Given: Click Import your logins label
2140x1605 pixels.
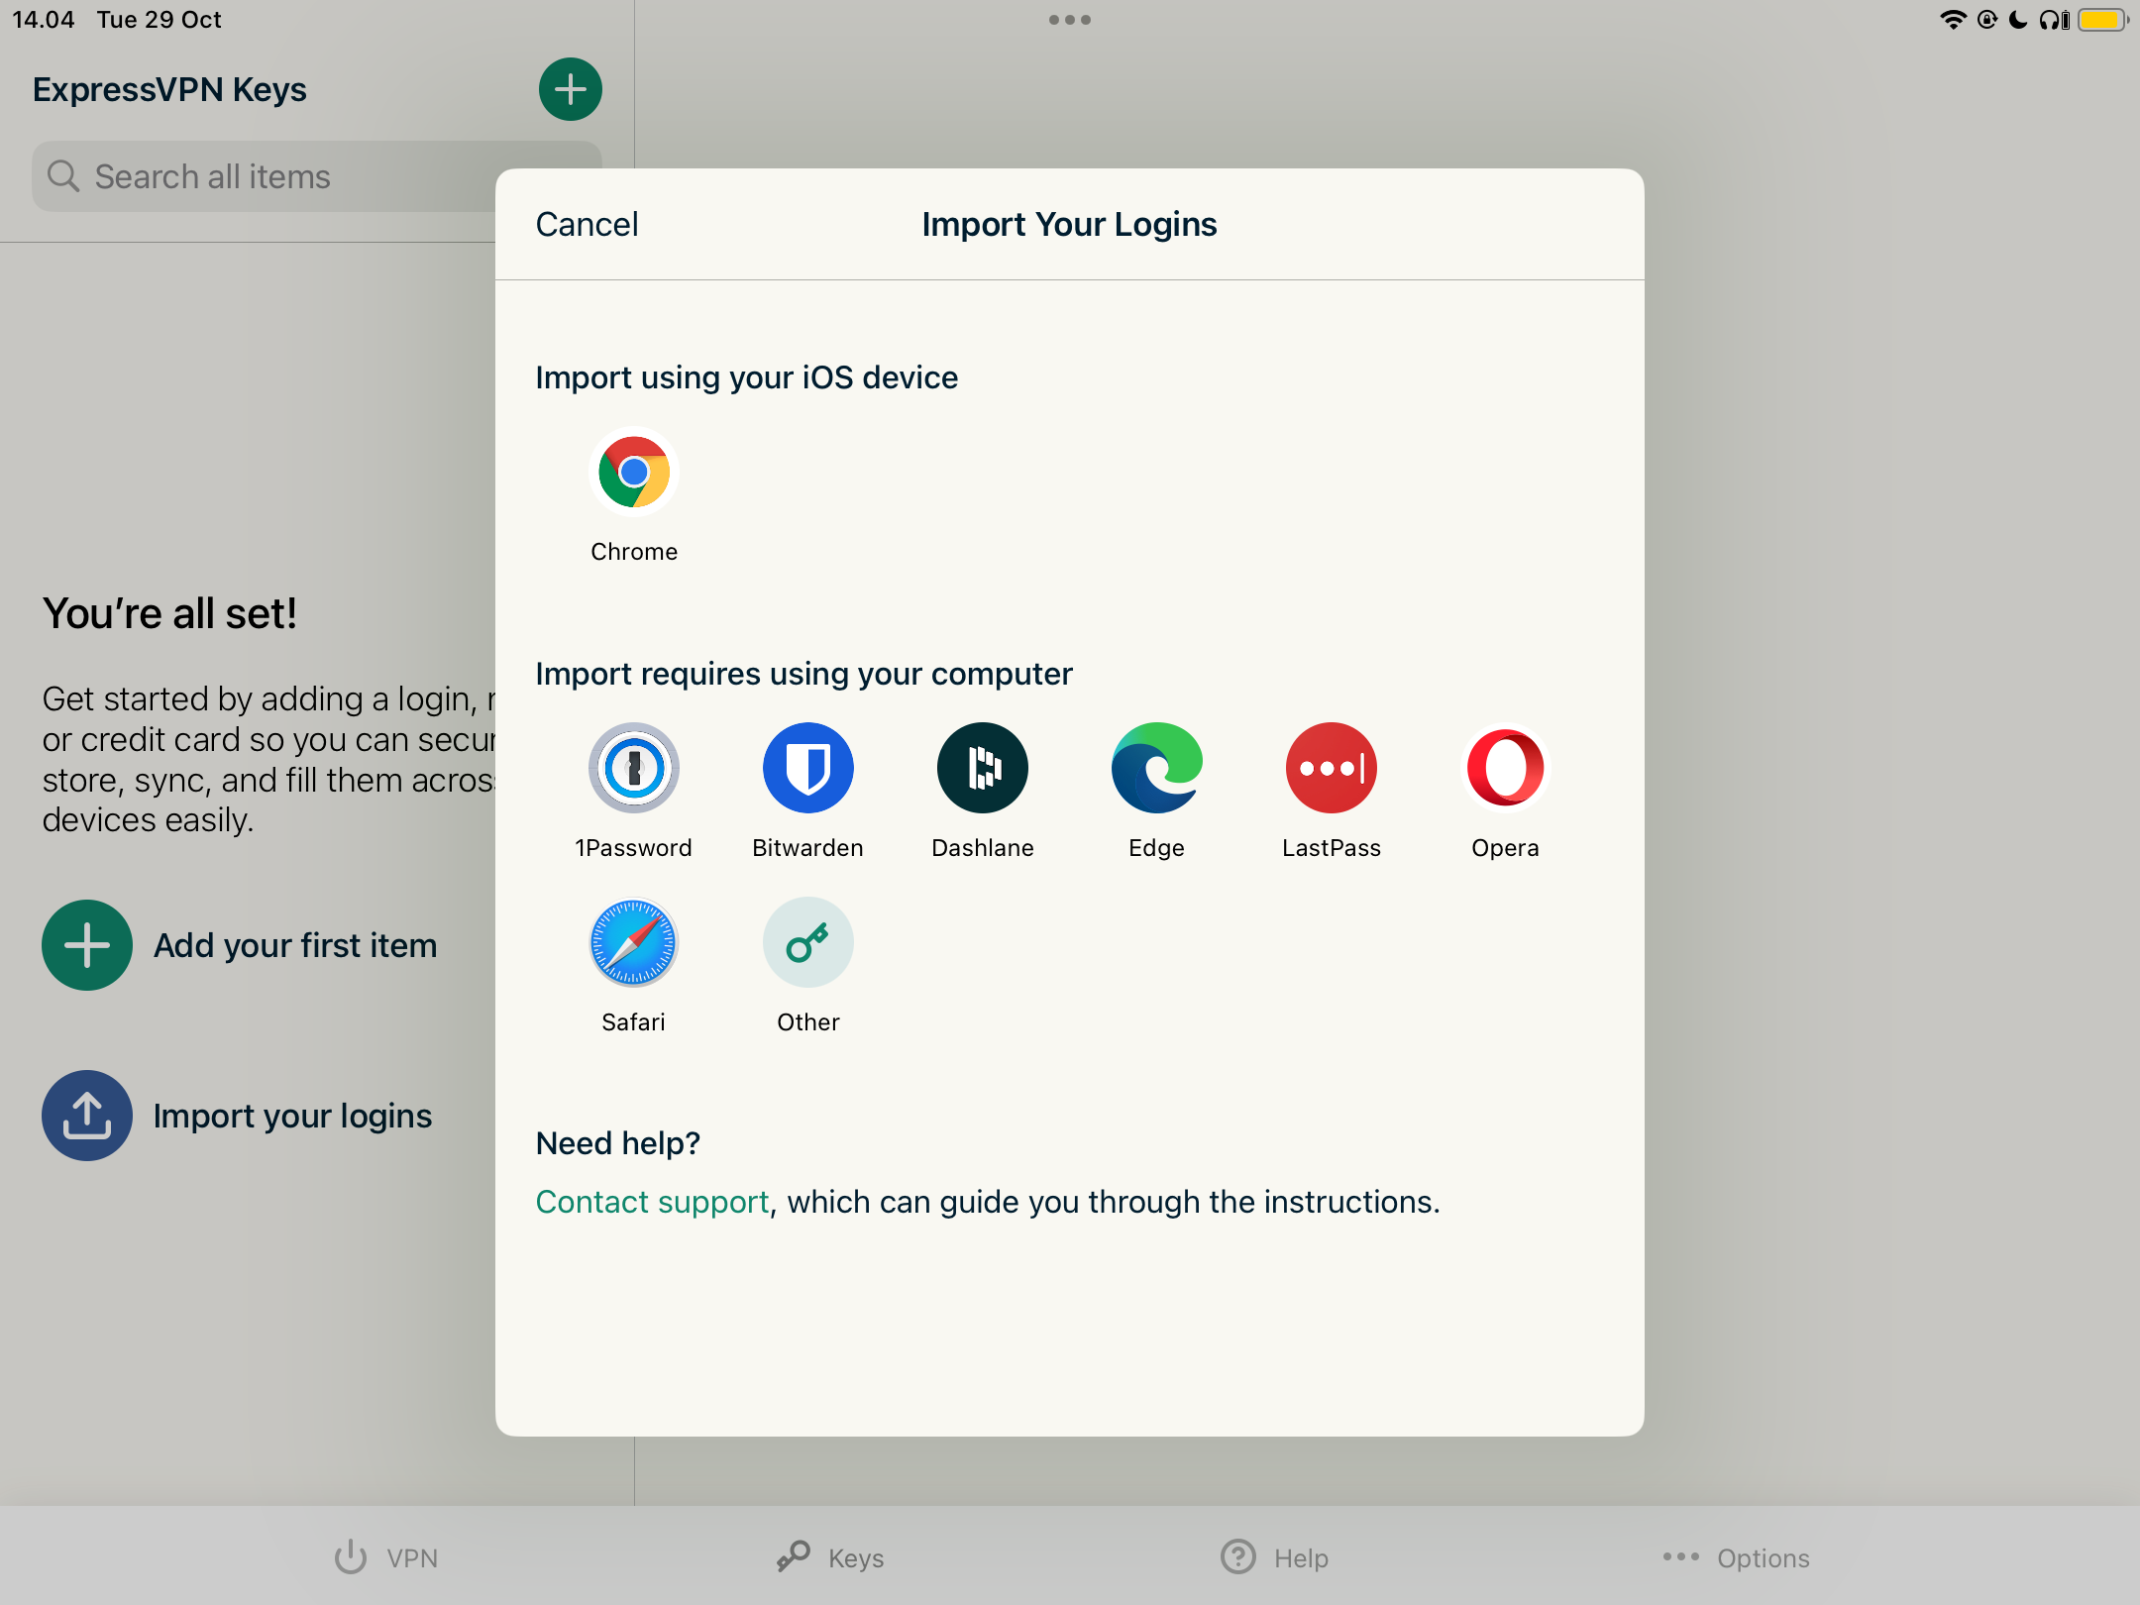Looking at the screenshot, I should click(293, 1117).
